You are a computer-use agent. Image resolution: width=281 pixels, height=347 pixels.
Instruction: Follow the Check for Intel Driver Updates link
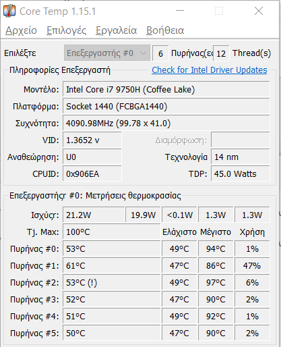pos(210,70)
